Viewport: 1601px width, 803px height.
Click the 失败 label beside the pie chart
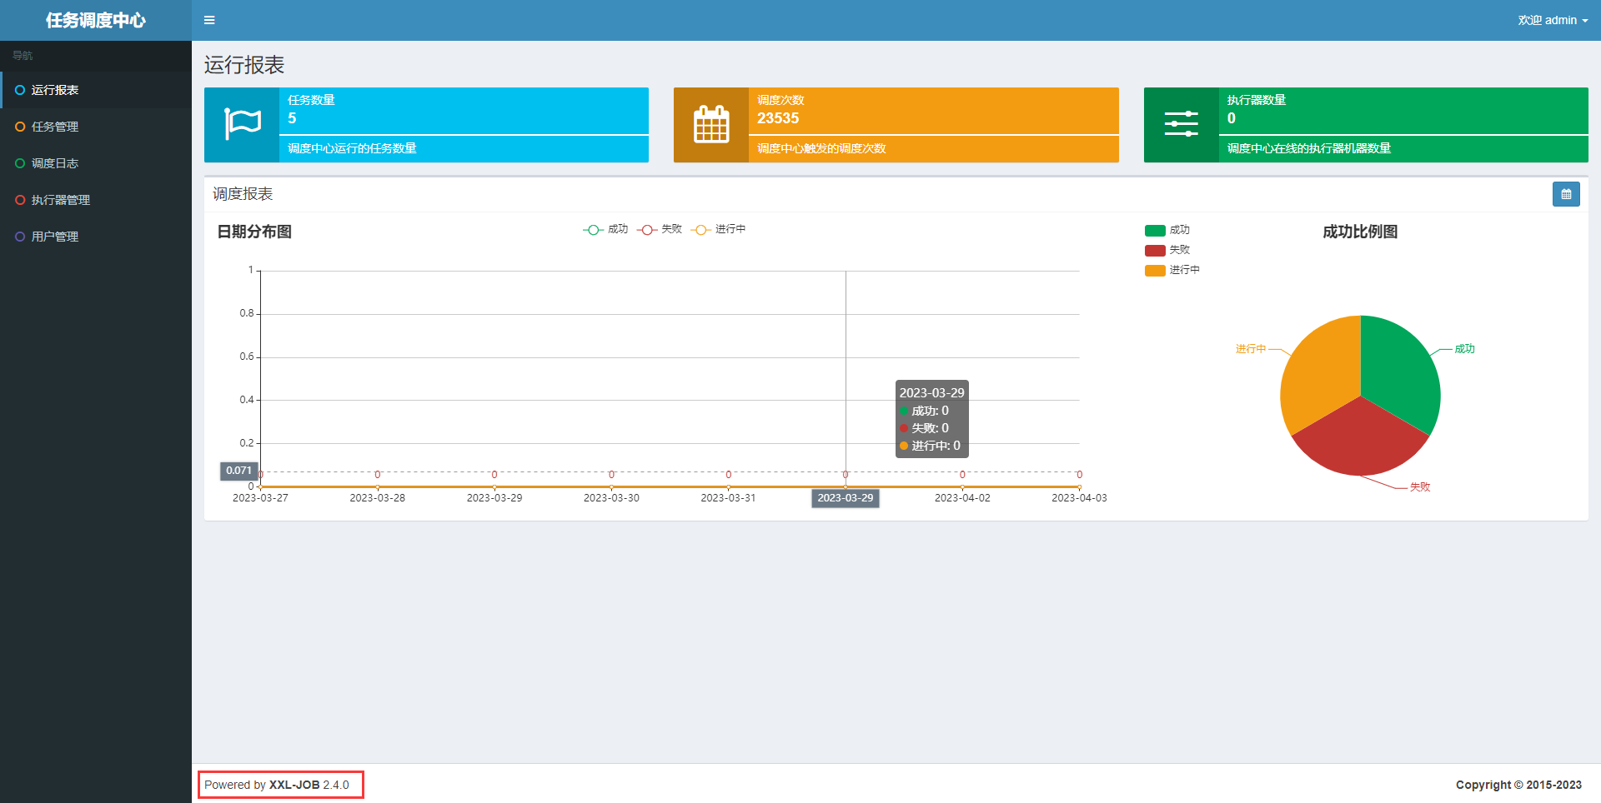[1420, 487]
